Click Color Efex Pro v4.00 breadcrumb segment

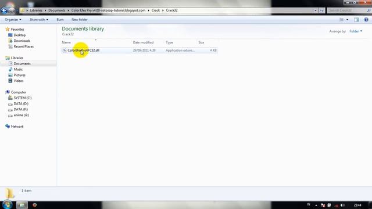pyautogui.click(x=109, y=10)
